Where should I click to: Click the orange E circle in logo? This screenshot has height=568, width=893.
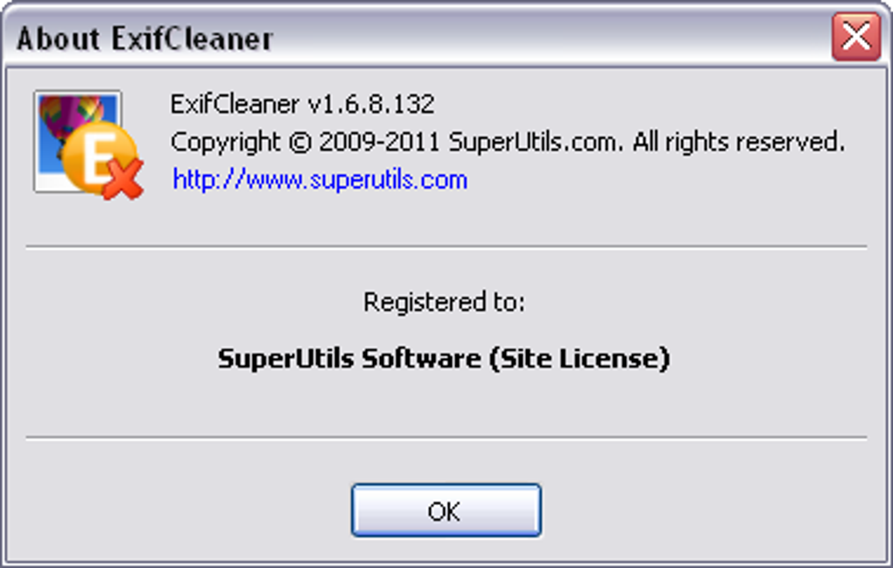point(99,158)
